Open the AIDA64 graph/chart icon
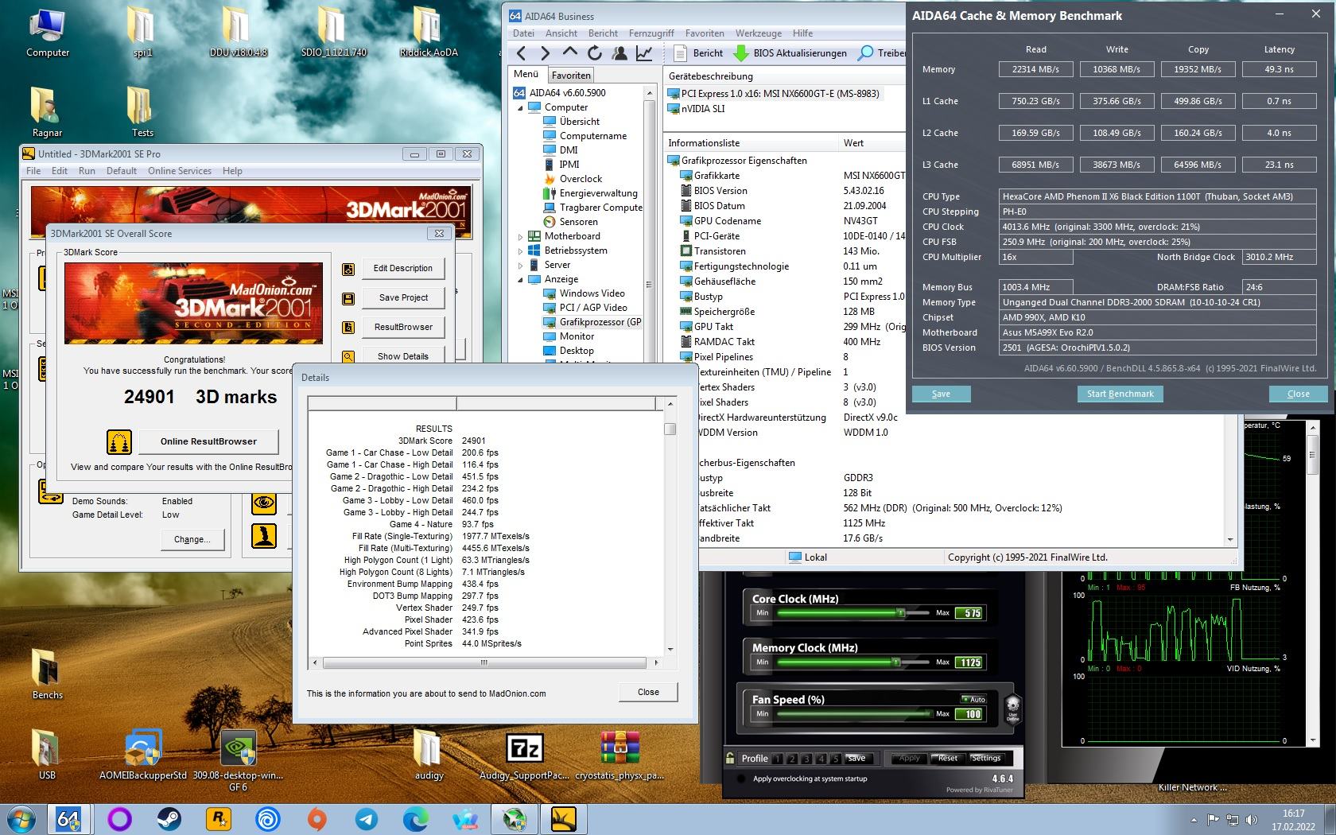Image resolution: width=1336 pixels, height=835 pixels. click(x=644, y=53)
